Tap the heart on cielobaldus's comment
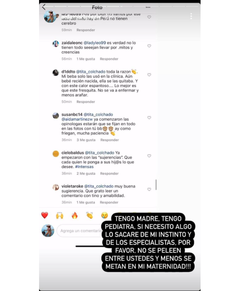This screenshot has width=232, height=291. click(x=149, y=156)
